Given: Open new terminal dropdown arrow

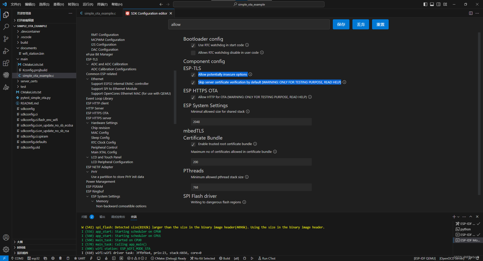Looking at the screenshot, I should pyautogui.click(x=458, y=217).
